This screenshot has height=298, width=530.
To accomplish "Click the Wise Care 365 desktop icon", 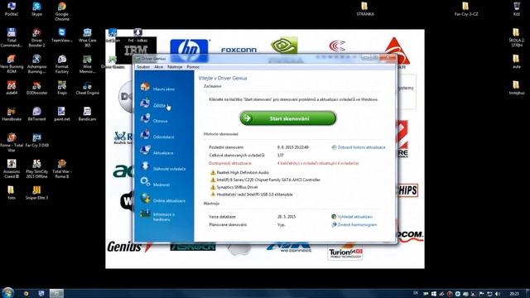I will tap(87, 37).
